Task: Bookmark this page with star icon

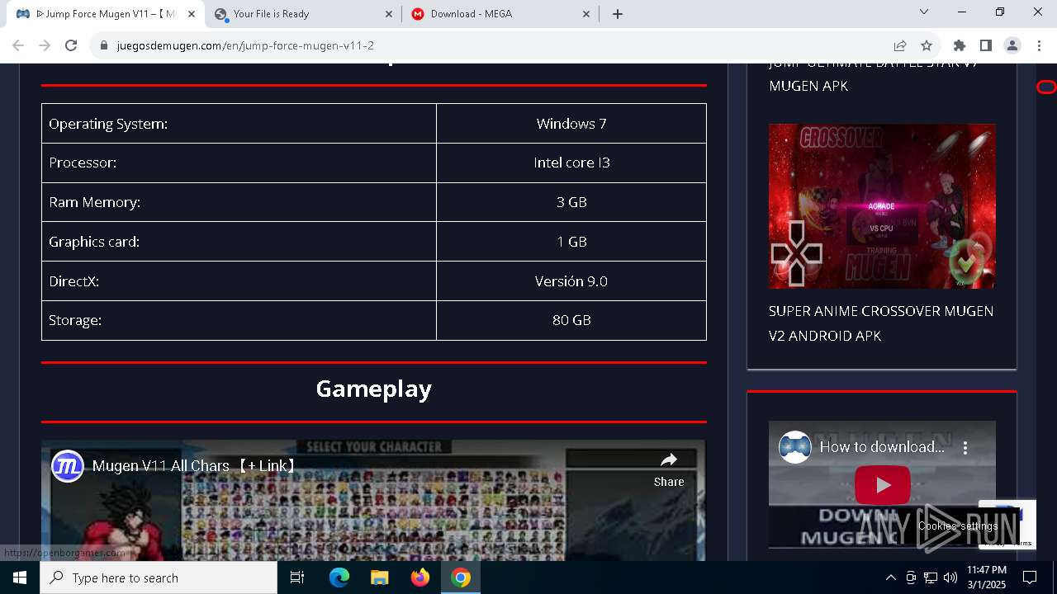Action: tap(927, 45)
